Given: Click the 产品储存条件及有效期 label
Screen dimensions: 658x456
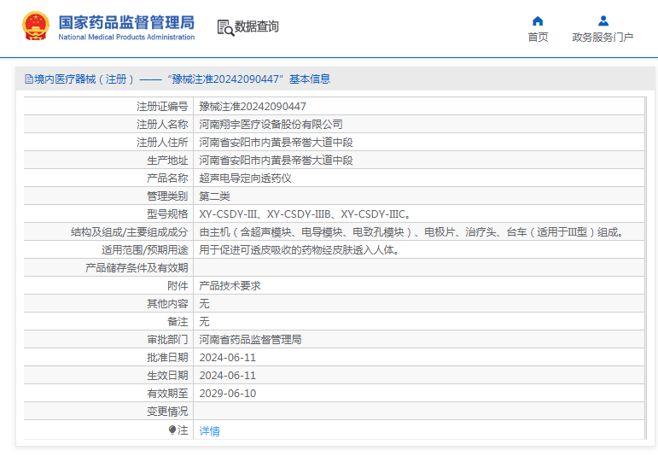Looking at the screenshot, I should (x=137, y=268).
